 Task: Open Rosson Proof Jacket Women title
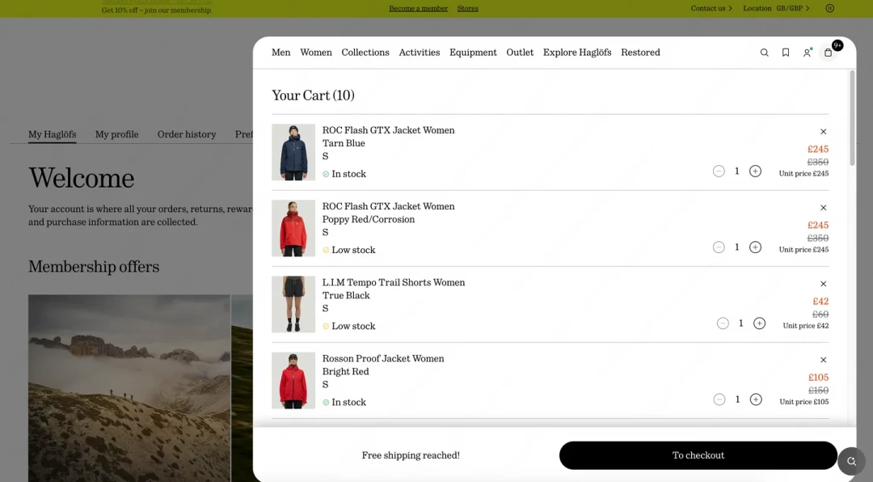coord(383,359)
